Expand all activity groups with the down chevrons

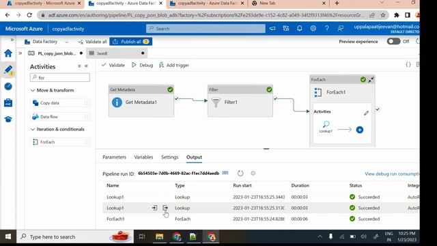click(79, 66)
